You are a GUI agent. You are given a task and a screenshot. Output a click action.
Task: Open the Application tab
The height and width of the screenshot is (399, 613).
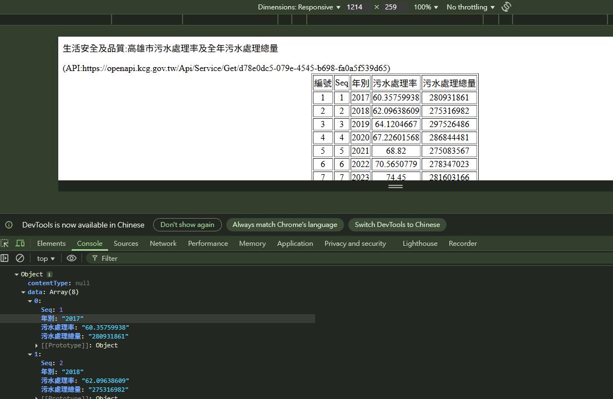pyautogui.click(x=295, y=243)
